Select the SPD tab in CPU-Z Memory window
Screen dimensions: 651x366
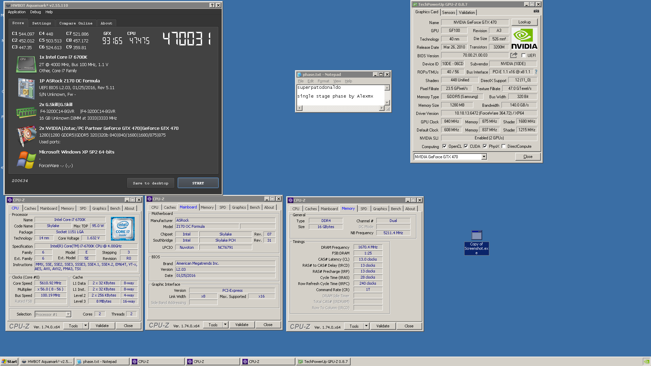point(363,209)
